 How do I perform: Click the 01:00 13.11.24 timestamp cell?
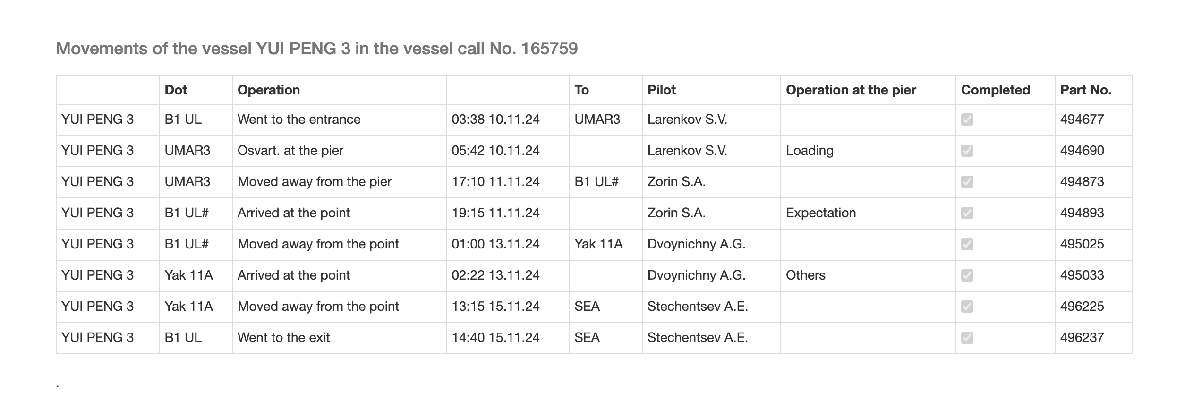click(495, 244)
